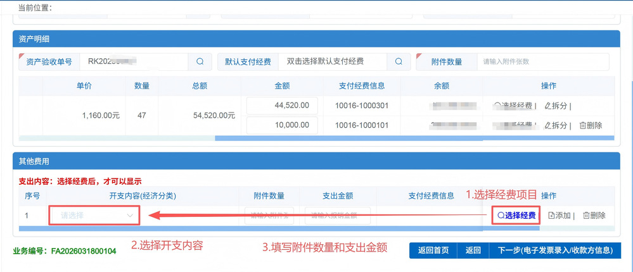Click 添加 in the 其他费用 row
Viewport: 633px width, 272px height.
pyautogui.click(x=560, y=216)
